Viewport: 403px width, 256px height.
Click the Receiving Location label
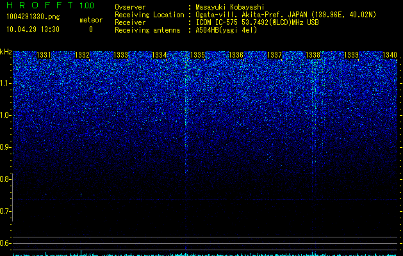(149, 15)
